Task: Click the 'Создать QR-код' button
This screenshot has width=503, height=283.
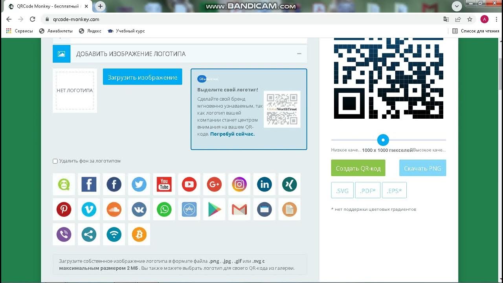Action: (358, 168)
